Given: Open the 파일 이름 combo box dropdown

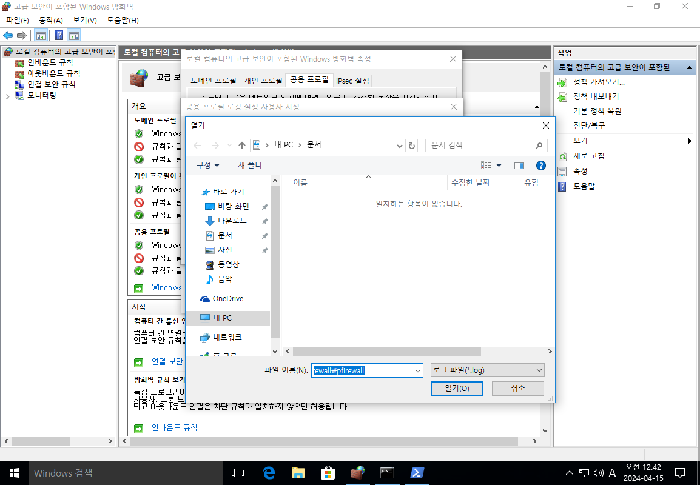Looking at the screenshot, I should tap(417, 371).
